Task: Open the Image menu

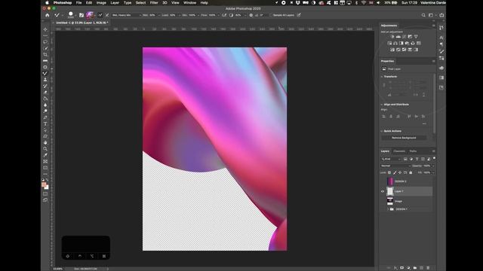Action: [x=101, y=3]
